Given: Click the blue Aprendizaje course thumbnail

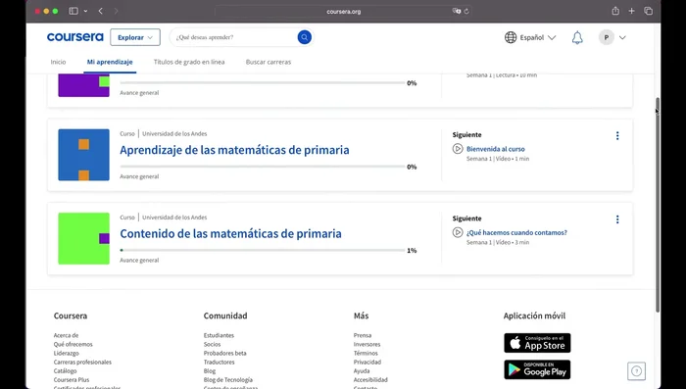Looking at the screenshot, I should 83,155.
